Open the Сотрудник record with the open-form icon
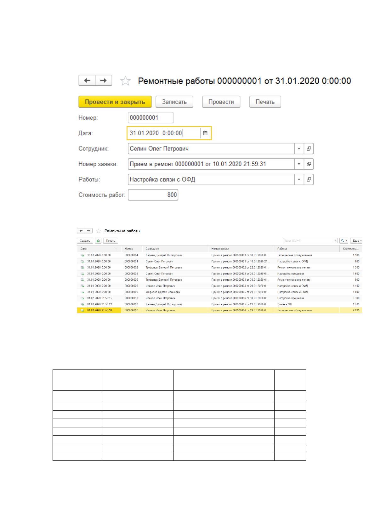The width and height of the screenshot is (375, 530). [x=309, y=149]
